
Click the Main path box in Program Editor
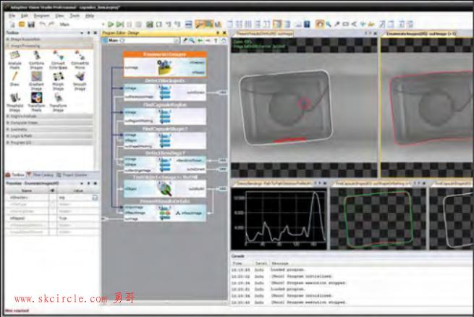click(141, 41)
